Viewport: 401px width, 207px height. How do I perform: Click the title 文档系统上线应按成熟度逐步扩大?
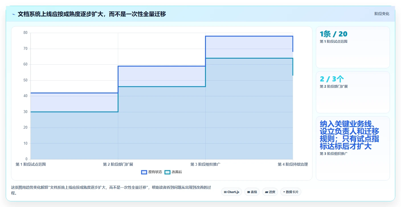click(92, 14)
